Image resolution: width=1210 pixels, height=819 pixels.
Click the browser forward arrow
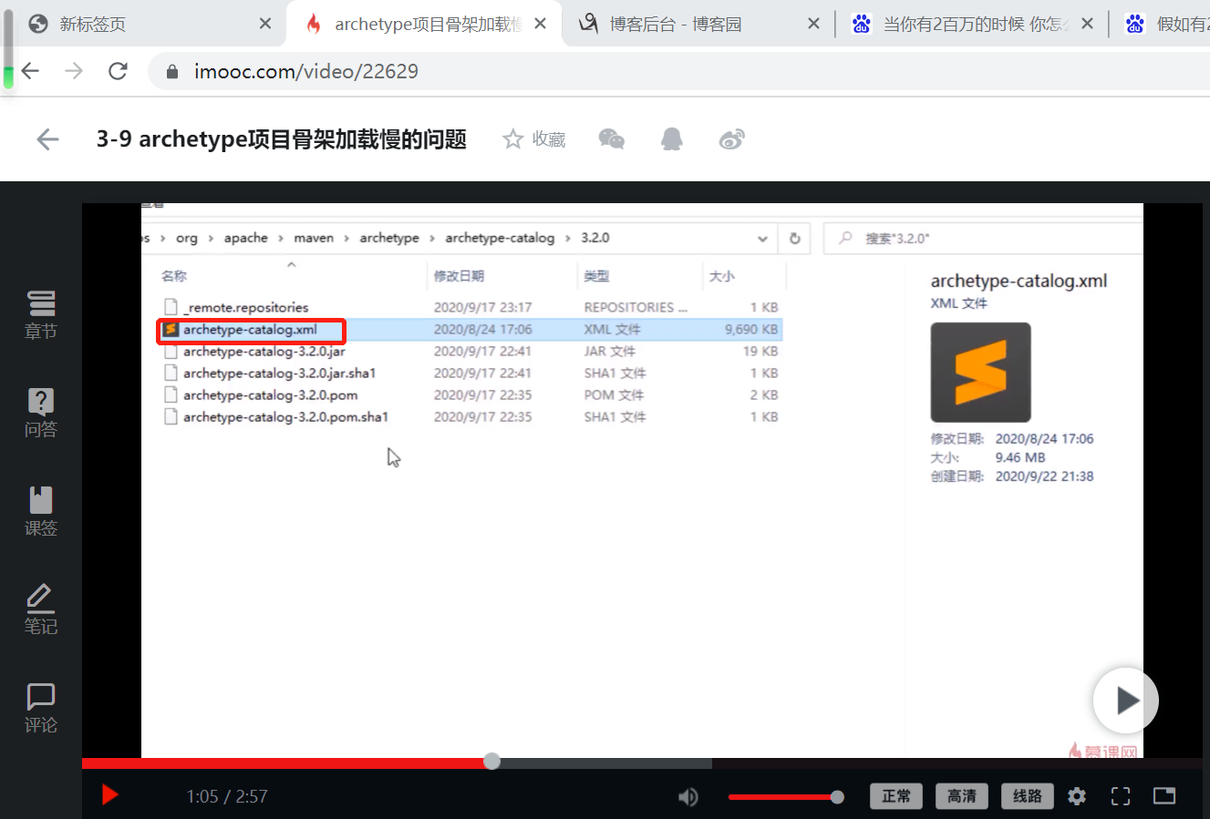pyautogui.click(x=74, y=71)
